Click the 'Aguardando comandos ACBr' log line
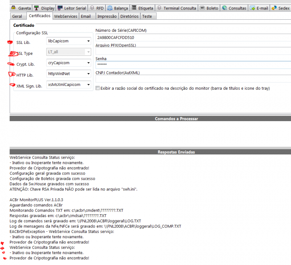 36,205
